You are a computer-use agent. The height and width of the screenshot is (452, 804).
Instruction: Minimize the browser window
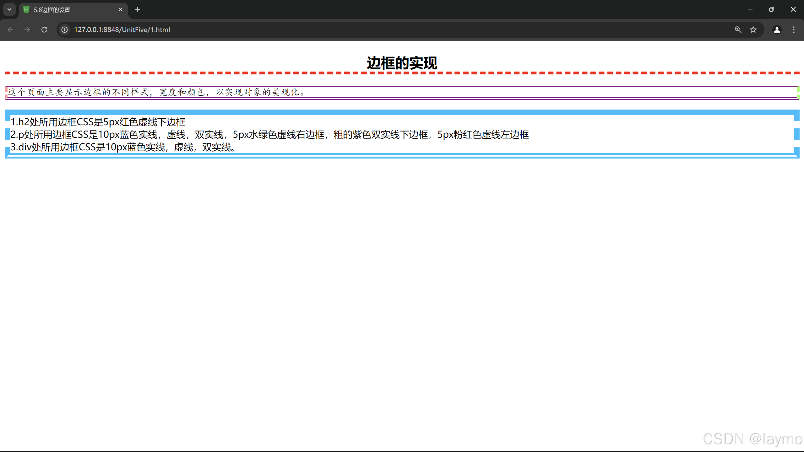750,9
